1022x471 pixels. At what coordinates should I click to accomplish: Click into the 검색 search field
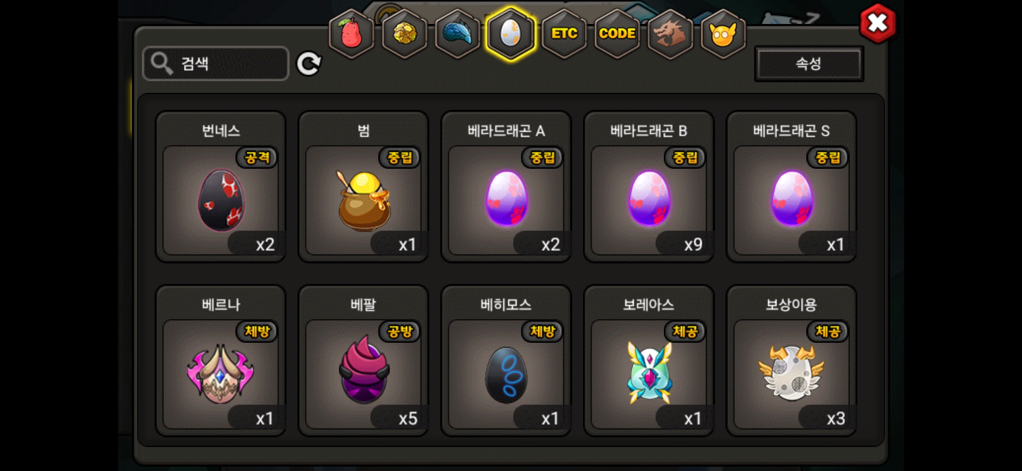pos(216,64)
